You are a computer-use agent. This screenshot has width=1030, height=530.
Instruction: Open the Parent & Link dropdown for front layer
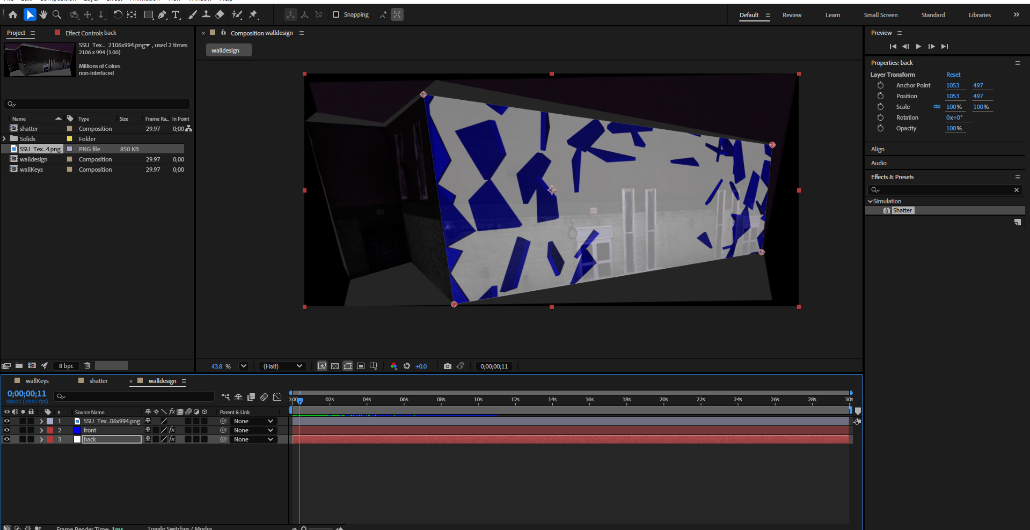[253, 430]
